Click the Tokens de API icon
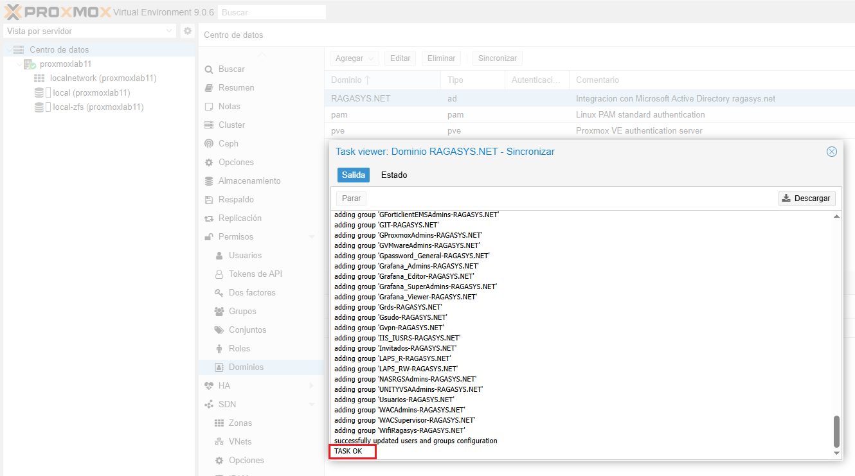The image size is (855, 476). (x=219, y=274)
